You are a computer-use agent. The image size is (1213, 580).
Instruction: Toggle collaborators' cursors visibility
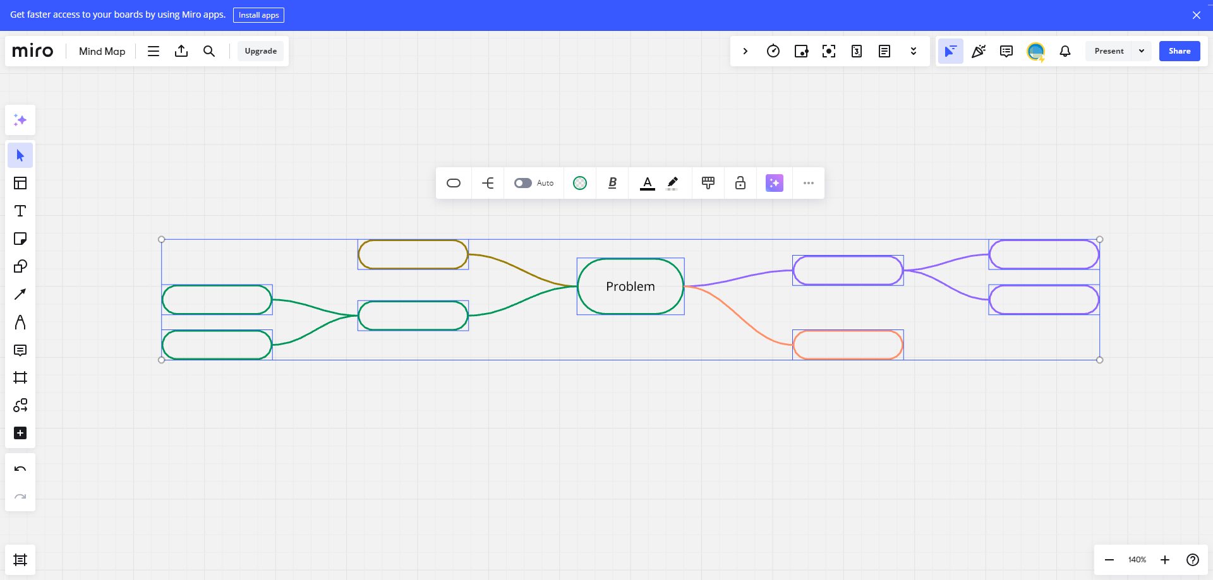point(951,51)
